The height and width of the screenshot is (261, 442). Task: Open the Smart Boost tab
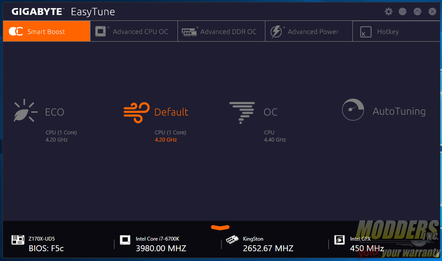tap(47, 31)
